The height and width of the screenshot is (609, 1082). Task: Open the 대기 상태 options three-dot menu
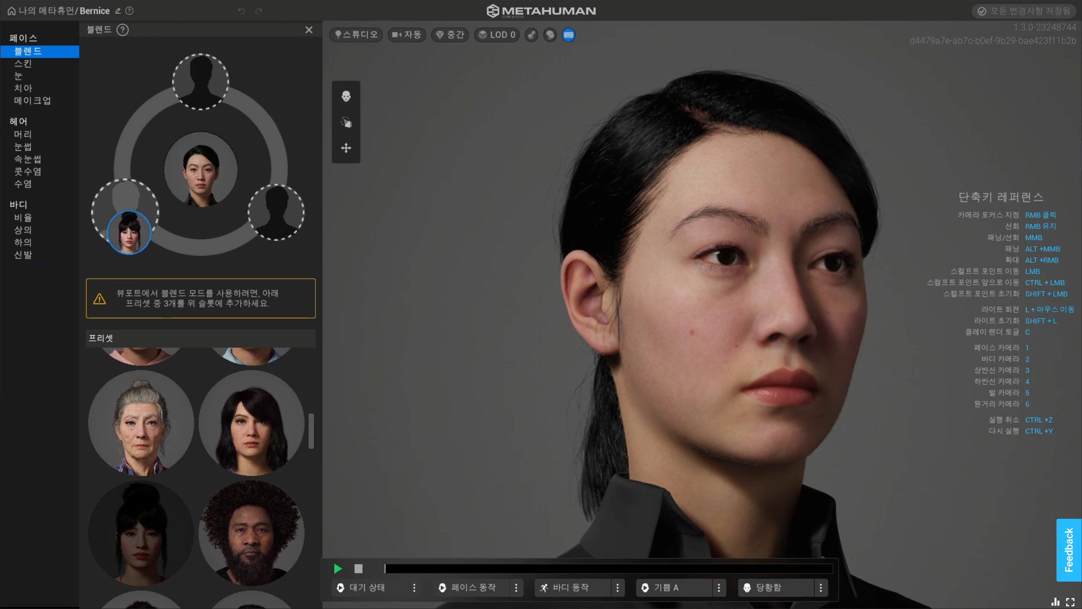[414, 588]
